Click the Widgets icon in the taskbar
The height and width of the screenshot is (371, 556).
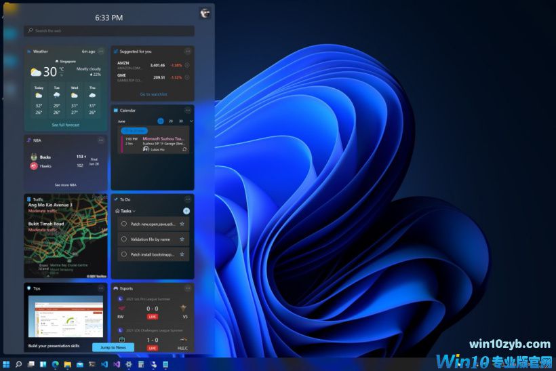click(x=43, y=364)
